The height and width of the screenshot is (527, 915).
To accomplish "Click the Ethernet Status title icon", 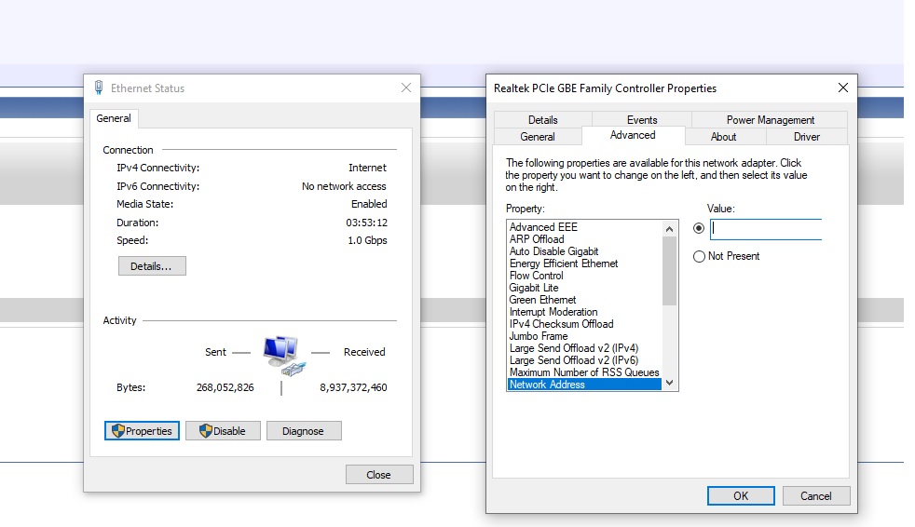I will coord(99,88).
